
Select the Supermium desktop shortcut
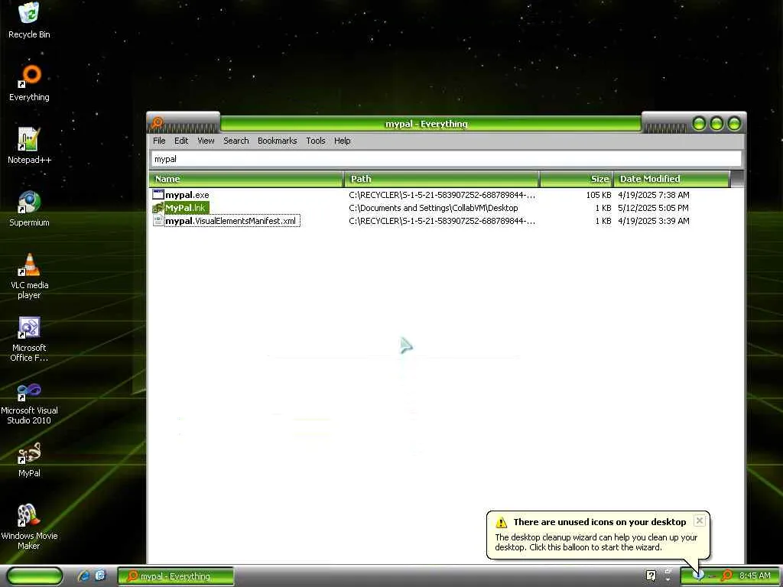coord(29,209)
